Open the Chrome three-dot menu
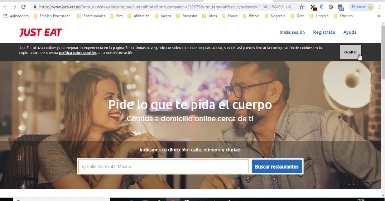 click(380, 7)
